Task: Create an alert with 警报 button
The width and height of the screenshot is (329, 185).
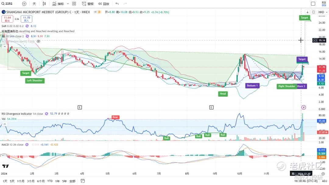Action: (x=88, y=4)
